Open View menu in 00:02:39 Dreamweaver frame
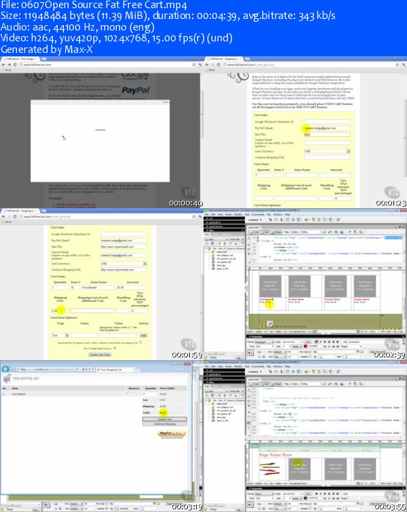Viewport: 407px width, 512px height. tap(220, 214)
